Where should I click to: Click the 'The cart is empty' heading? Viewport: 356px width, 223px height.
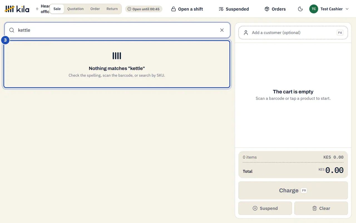pos(293,92)
